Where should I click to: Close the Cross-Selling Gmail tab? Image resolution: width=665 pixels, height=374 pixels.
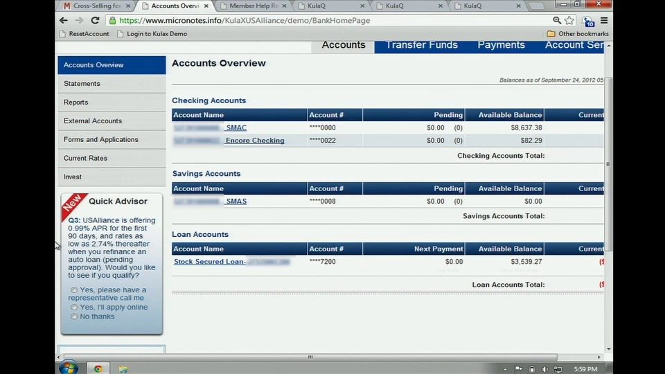128,6
